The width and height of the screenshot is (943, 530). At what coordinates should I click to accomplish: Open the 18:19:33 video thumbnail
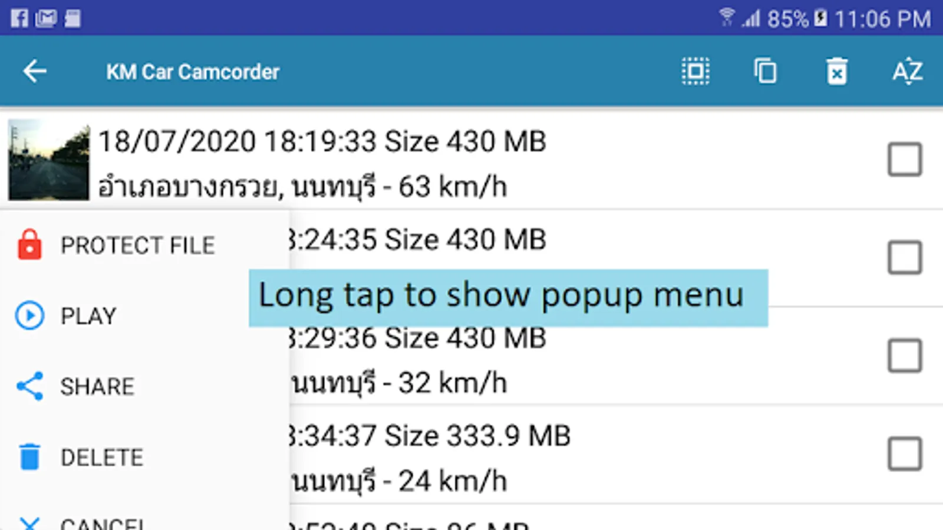[x=49, y=160]
